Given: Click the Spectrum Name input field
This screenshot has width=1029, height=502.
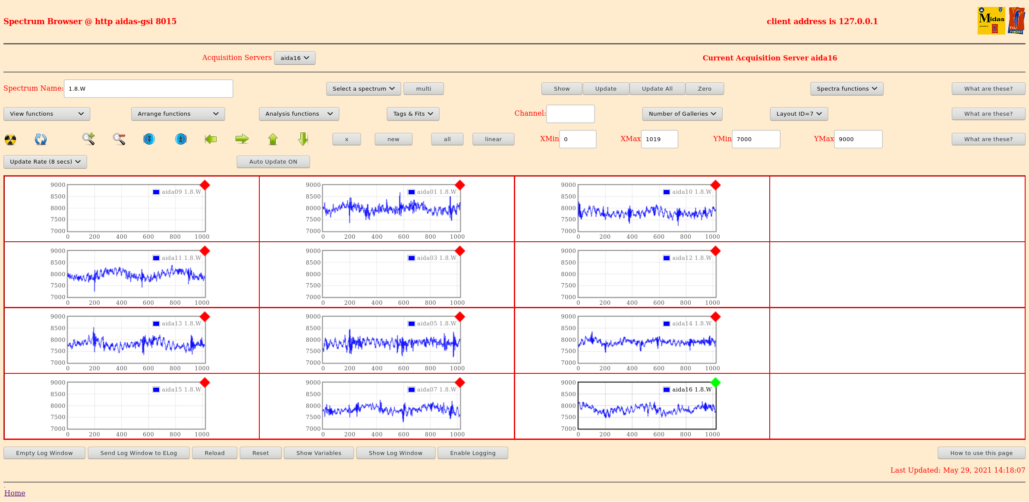Looking at the screenshot, I should [148, 89].
